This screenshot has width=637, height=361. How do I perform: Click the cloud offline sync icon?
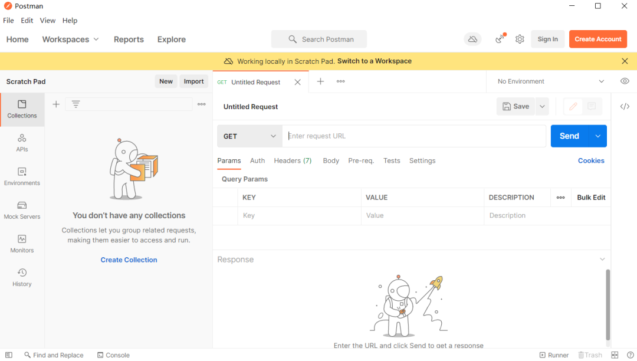point(472,40)
